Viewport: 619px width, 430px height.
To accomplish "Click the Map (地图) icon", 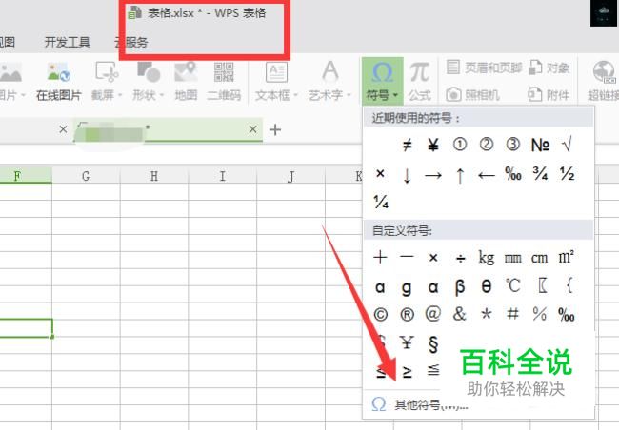I will click(186, 72).
